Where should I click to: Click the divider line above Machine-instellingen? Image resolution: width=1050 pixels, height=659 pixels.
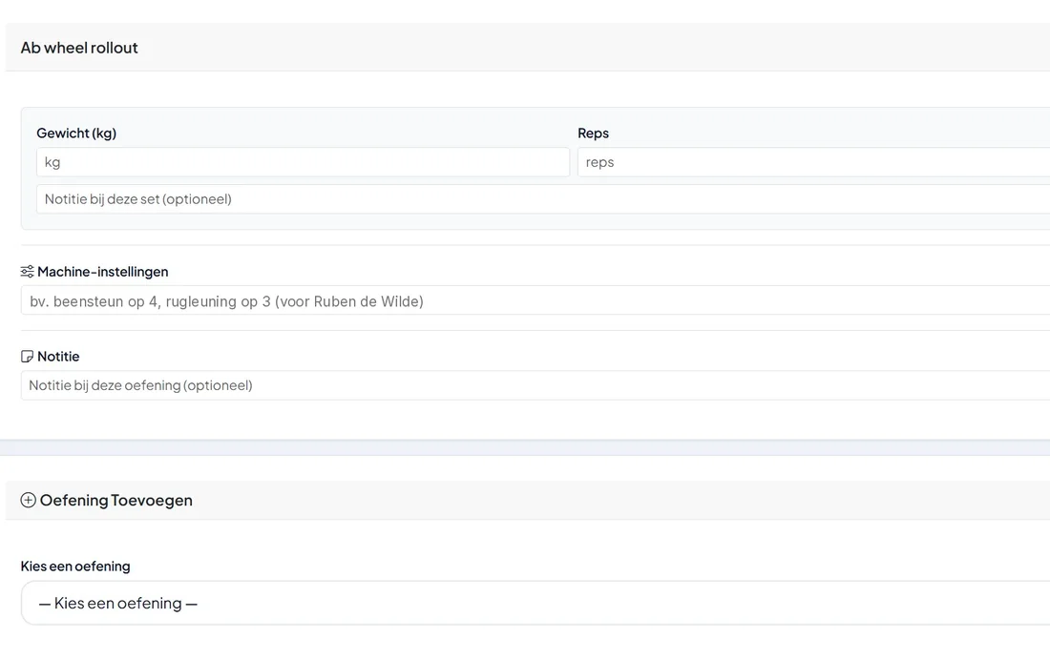click(x=535, y=245)
